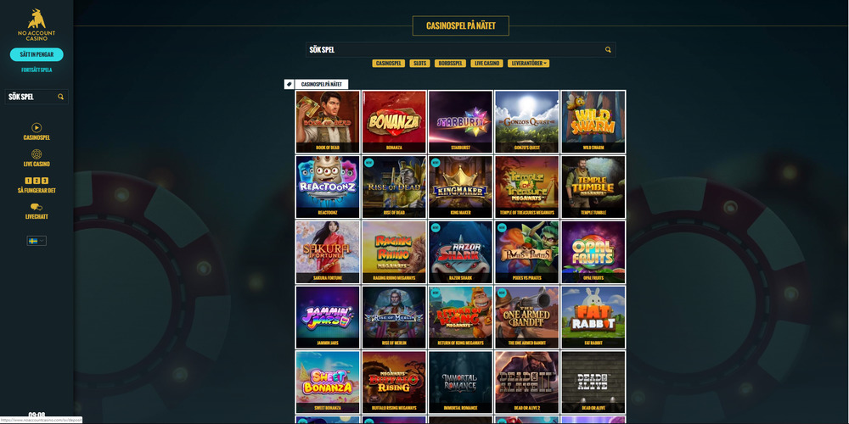The height and width of the screenshot is (424, 849).
Task: Click the Fortsätt spela link
Action: [x=37, y=70]
